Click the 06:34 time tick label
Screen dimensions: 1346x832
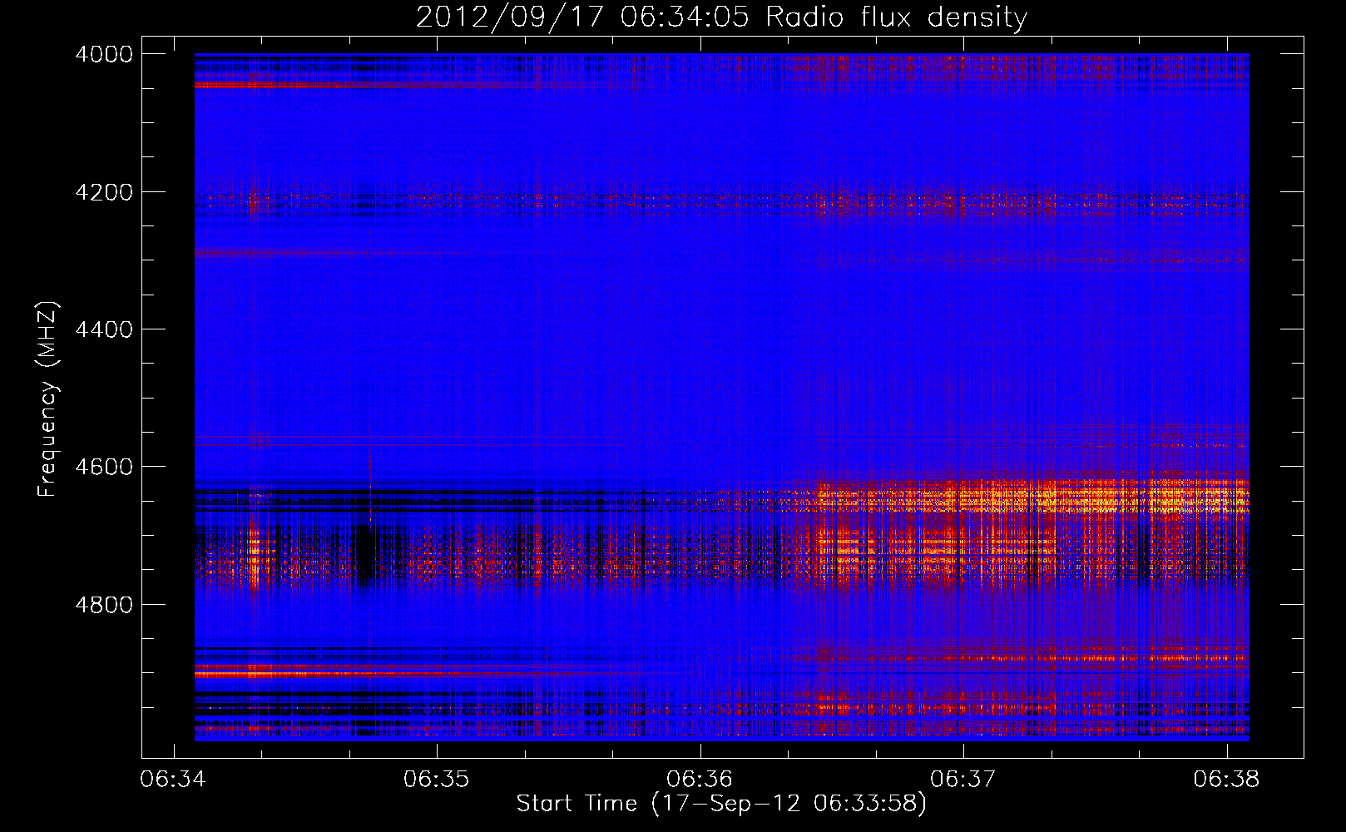pos(173,780)
